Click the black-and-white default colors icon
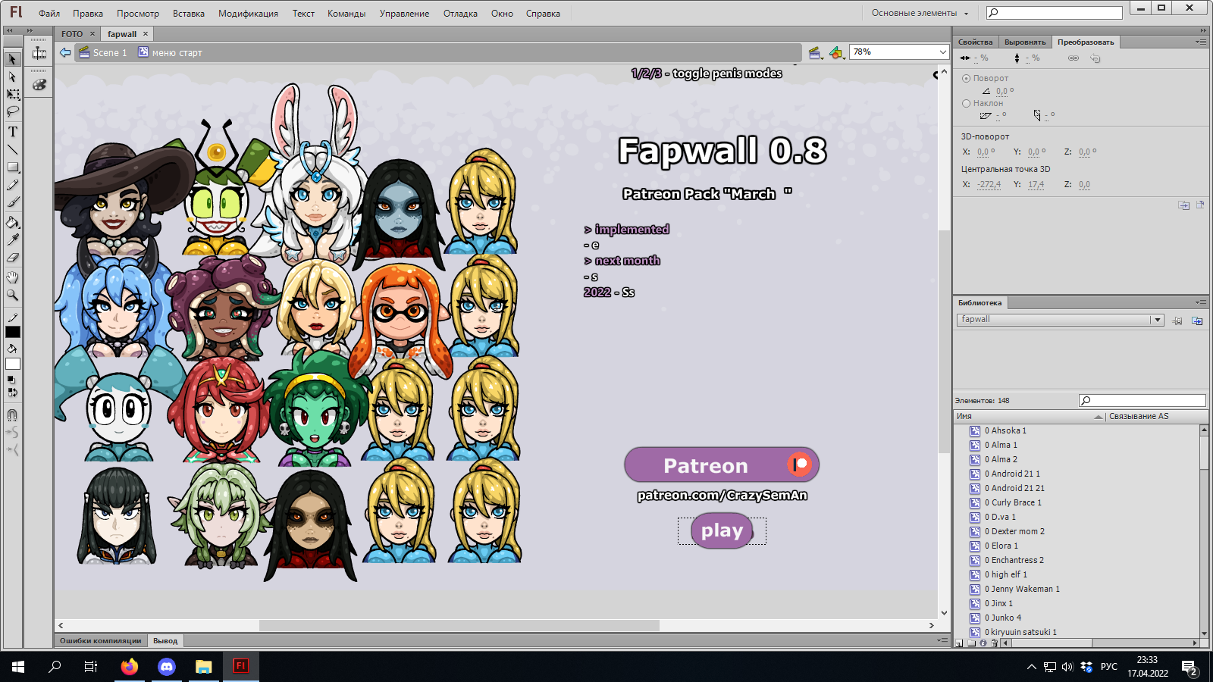 11,380
